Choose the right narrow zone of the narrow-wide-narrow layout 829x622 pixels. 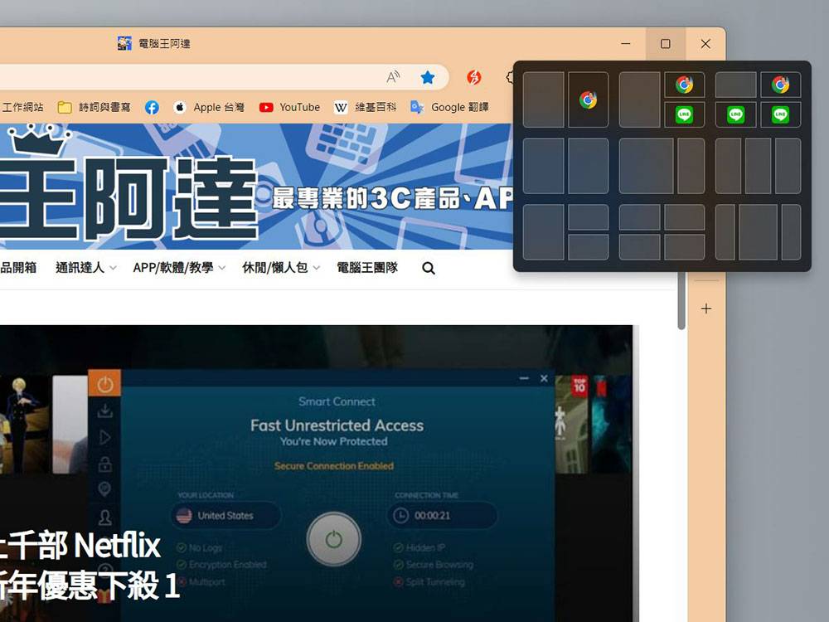792,232
